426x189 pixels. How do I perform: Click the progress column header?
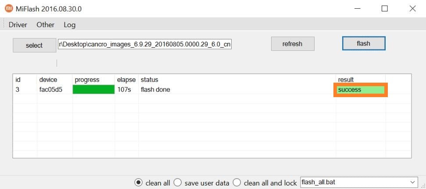[x=87, y=80]
